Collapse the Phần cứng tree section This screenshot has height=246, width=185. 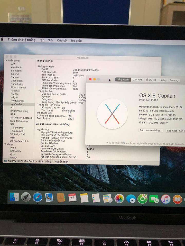(6, 60)
